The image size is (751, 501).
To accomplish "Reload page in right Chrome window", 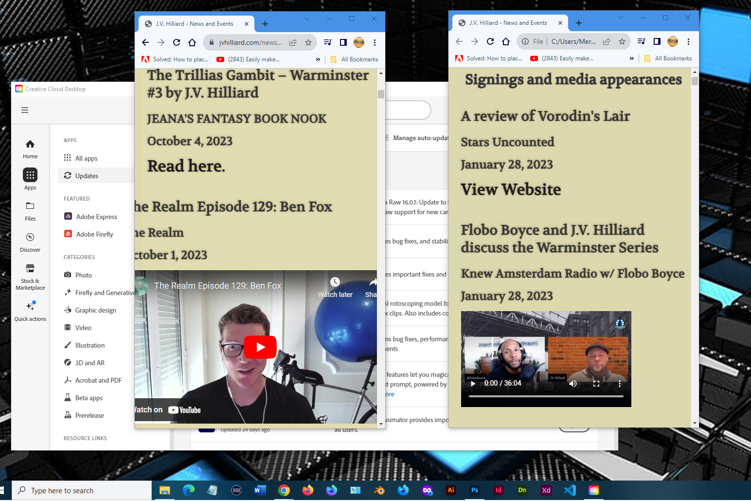I will [x=490, y=41].
